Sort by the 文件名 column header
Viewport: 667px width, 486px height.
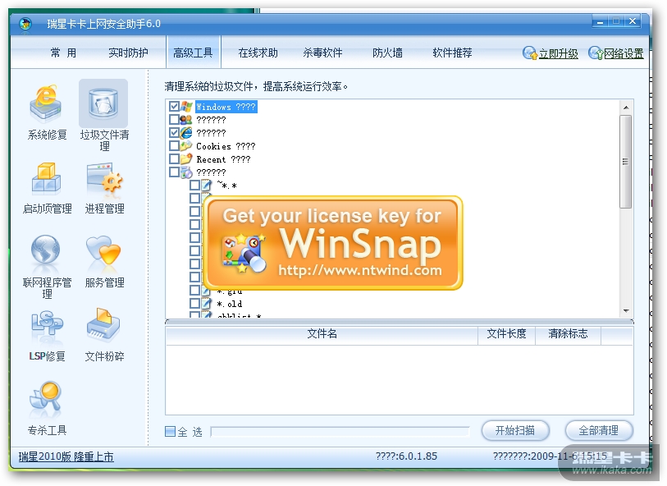(x=322, y=333)
